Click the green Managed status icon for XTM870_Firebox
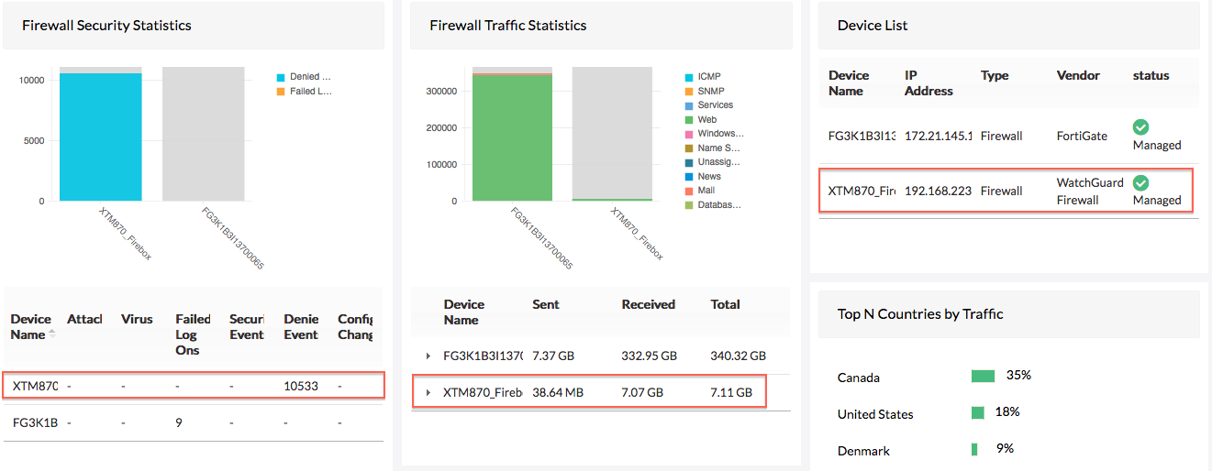This screenshot has width=1212, height=471. [1140, 182]
